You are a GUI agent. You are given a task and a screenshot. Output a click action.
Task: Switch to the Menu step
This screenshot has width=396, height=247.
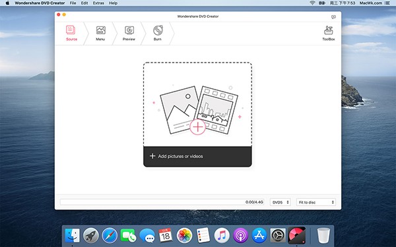(100, 34)
